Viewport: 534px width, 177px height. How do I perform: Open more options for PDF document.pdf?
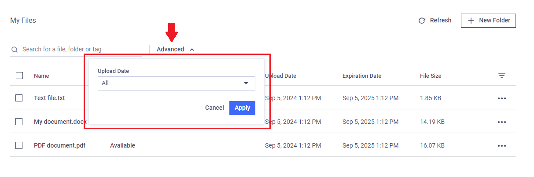click(x=501, y=146)
